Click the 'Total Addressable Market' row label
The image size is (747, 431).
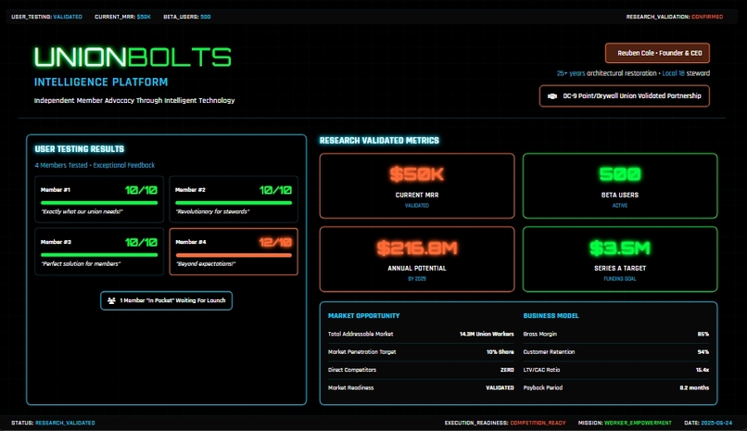pyautogui.click(x=361, y=334)
